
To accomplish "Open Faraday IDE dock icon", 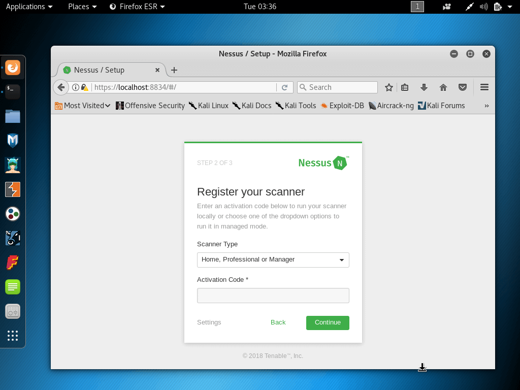I will [13, 263].
